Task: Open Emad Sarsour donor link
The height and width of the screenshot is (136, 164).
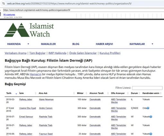Action: click(26, 117)
